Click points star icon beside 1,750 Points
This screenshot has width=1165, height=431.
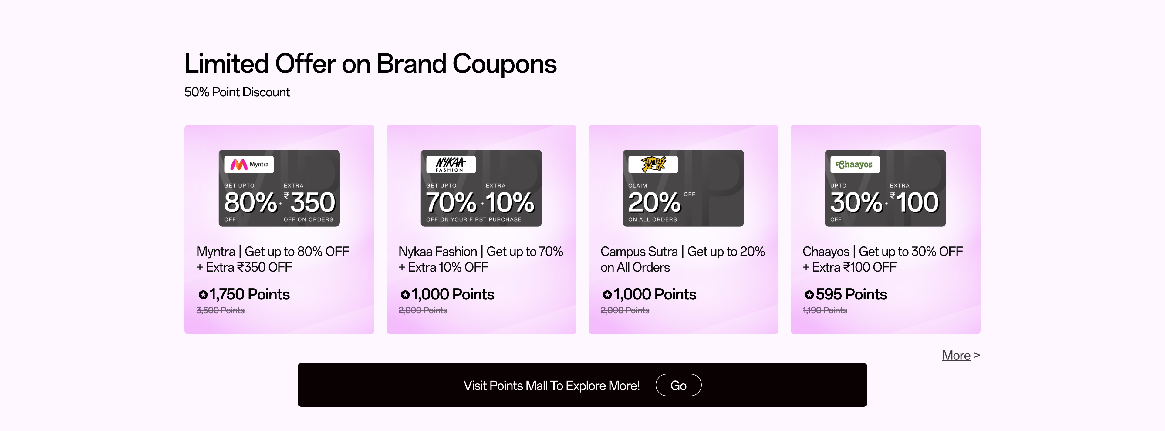coord(203,295)
